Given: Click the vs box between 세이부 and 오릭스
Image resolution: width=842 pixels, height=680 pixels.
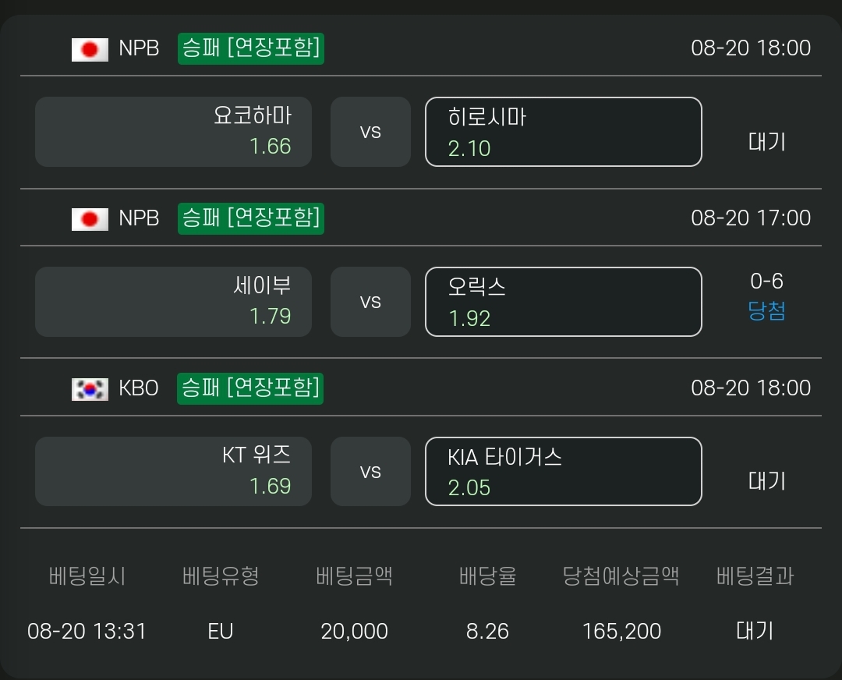Looking at the screenshot, I should pyautogui.click(x=370, y=302).
